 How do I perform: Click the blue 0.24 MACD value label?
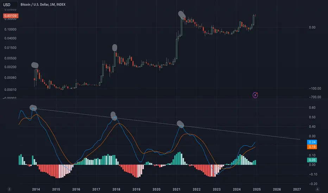312,142
